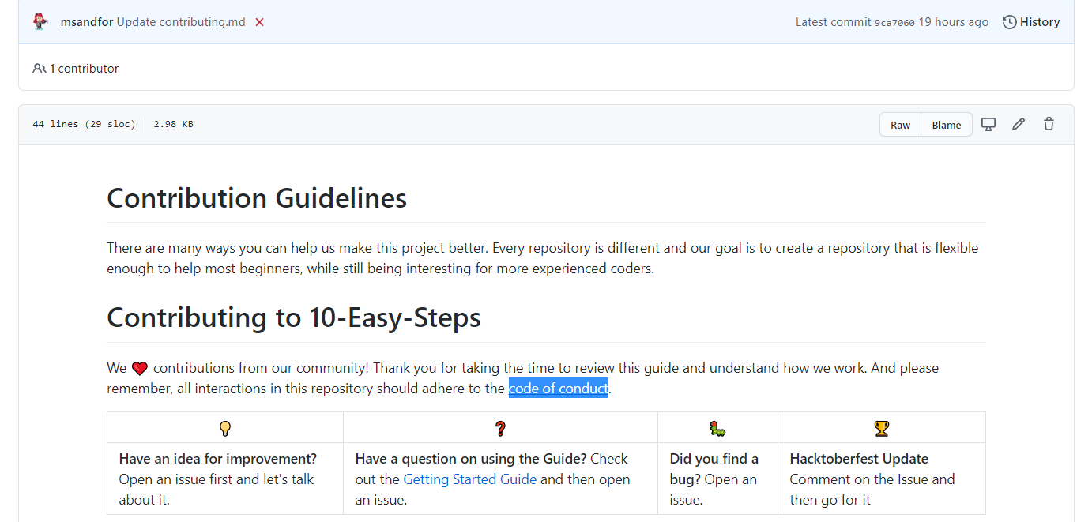This screenshot has width=1092, height=522.
Task: Click msandfor's avatar image
Action: point(40,21)
